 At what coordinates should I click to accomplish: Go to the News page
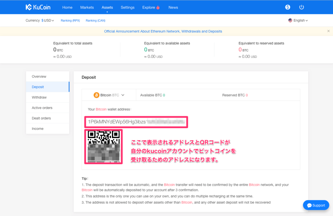tap(173, 7)
